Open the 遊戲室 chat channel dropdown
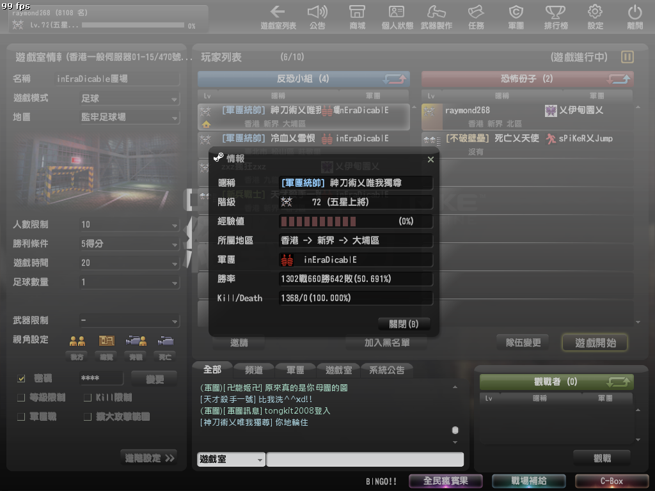The image size is (655, 491). [x=231, y=459]
